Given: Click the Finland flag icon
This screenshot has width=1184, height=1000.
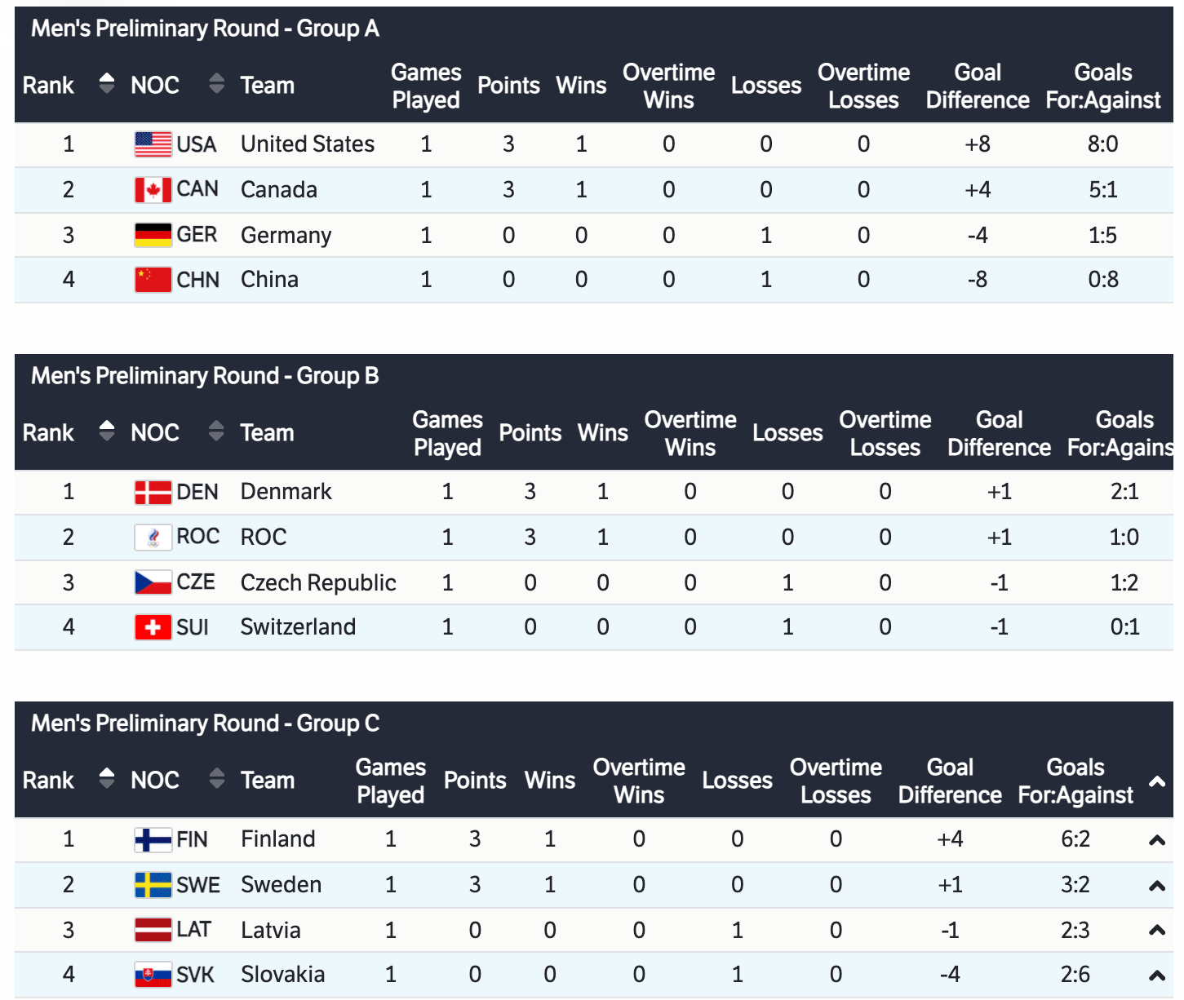Looking at the screenshot, I should click(153, 839).
